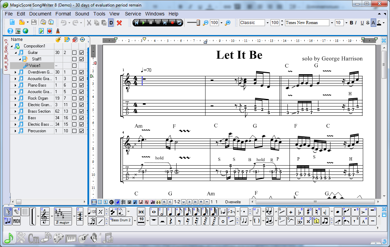Start playback with the green play button
Screen dimensions: 390x247
[x=144, y=23]
